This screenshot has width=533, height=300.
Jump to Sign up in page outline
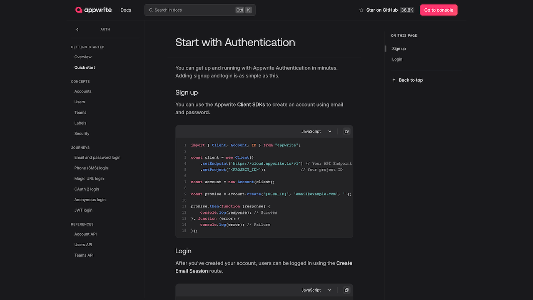click(399, 49)
